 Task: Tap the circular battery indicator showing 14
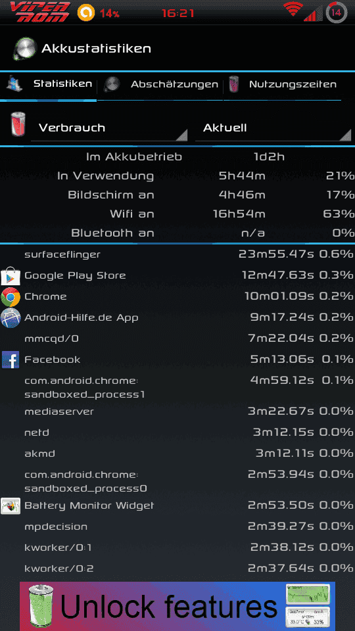tap(336, 12)
